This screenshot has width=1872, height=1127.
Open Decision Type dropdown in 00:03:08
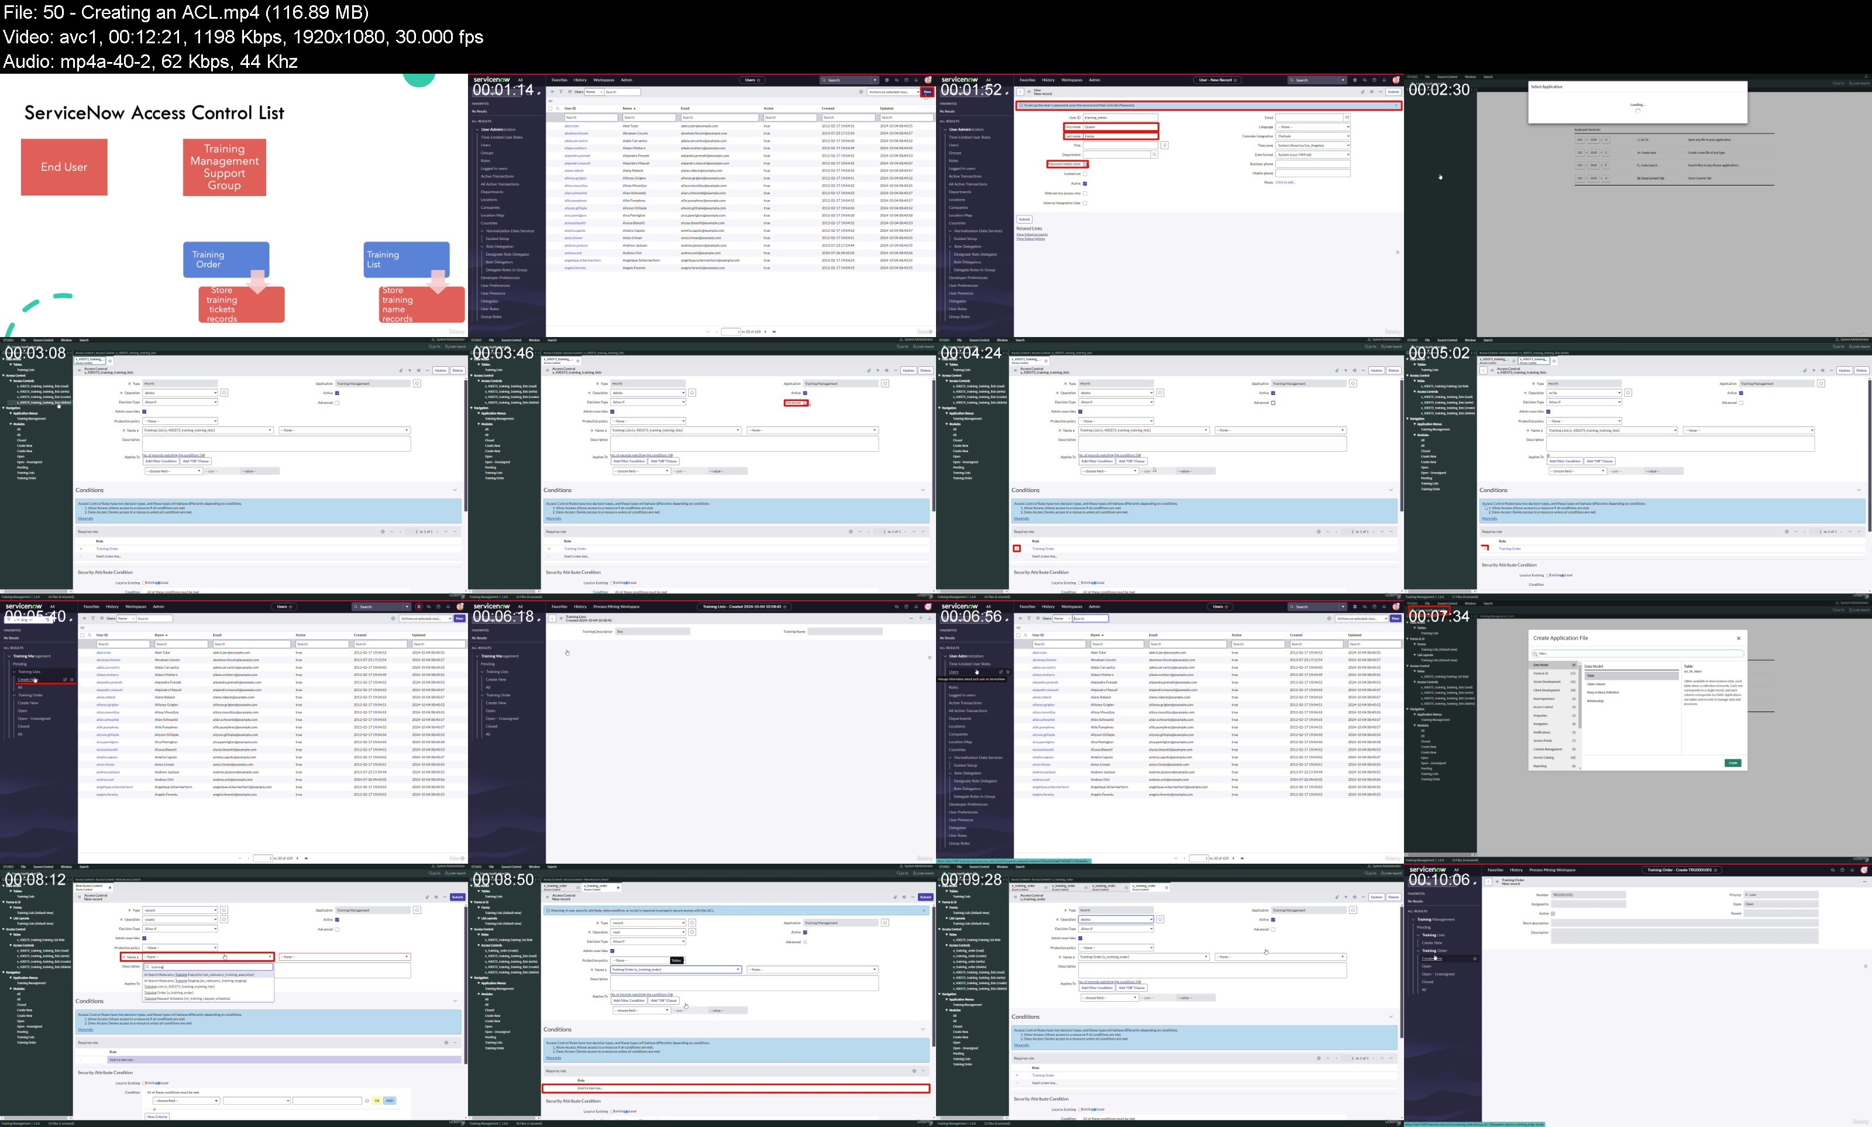coord(181,403)
